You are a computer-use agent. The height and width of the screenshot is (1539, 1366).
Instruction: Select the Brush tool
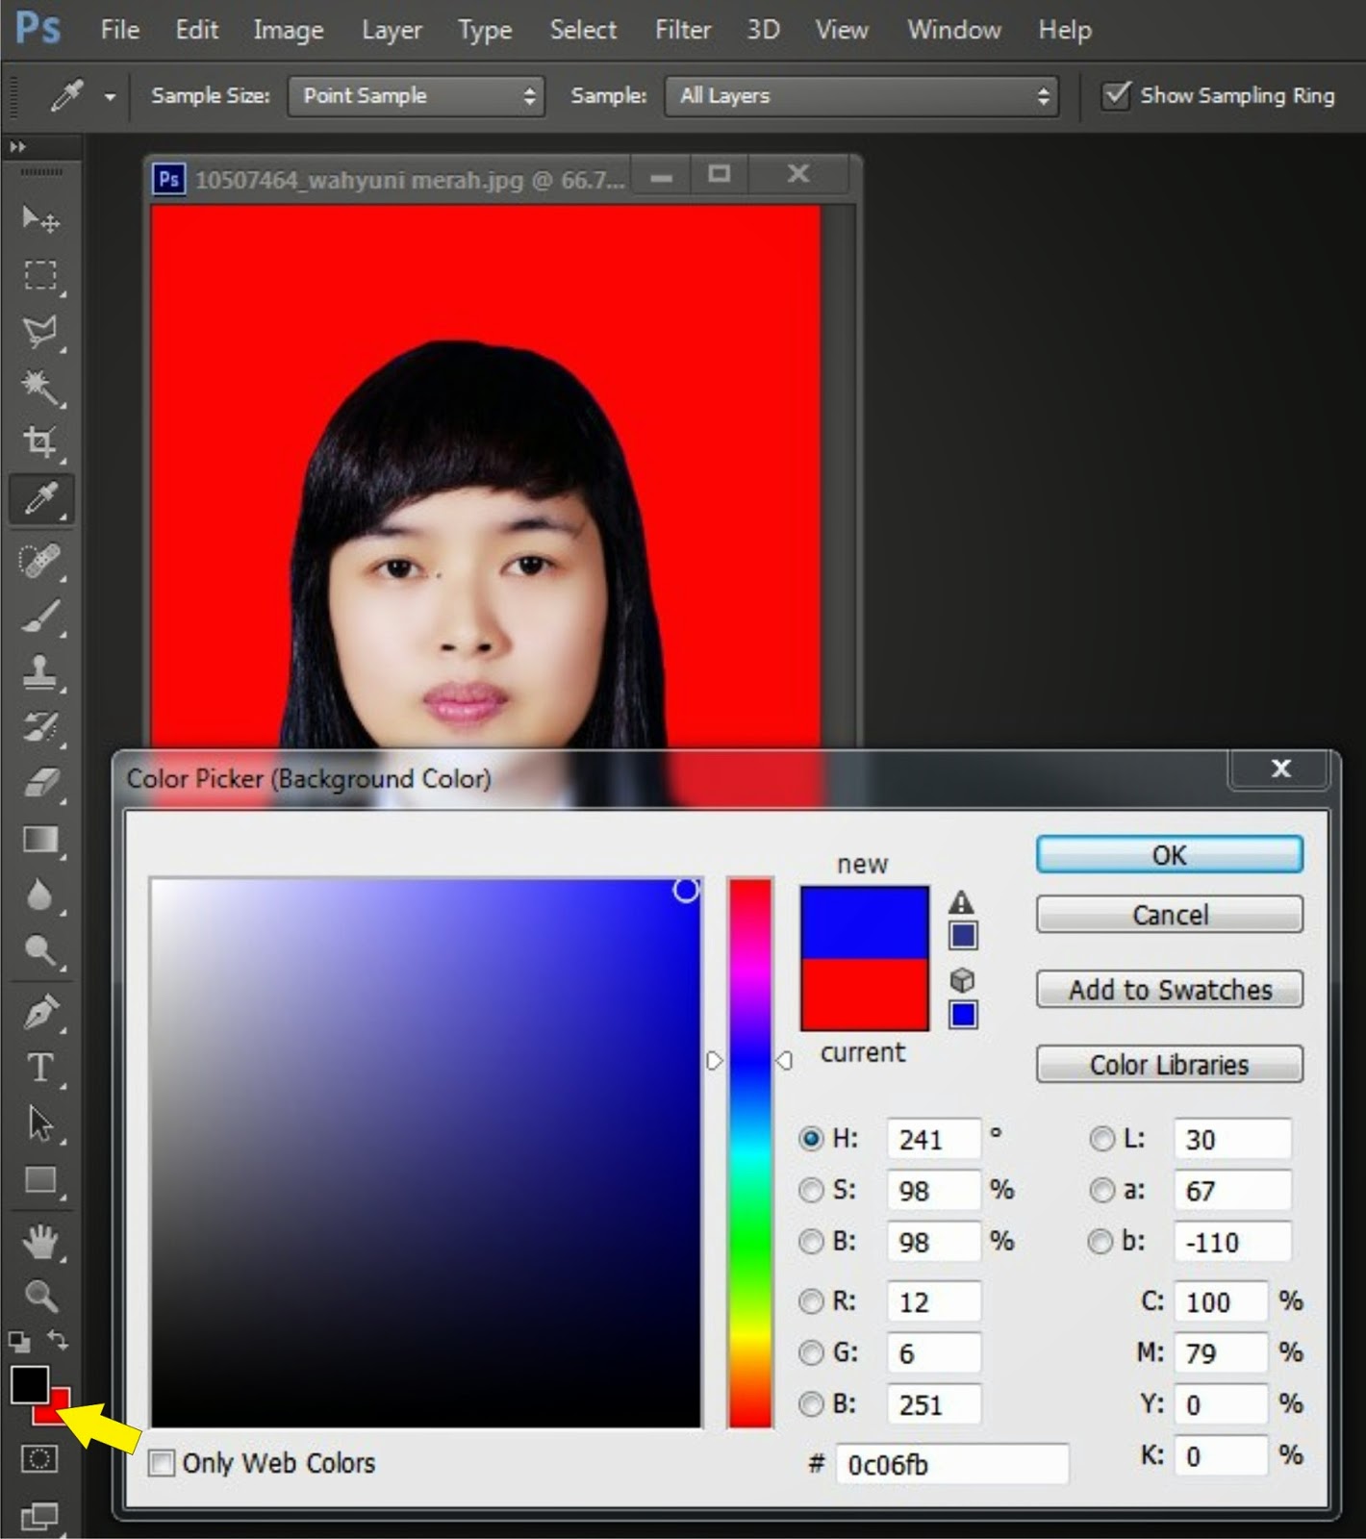point(40,616)
